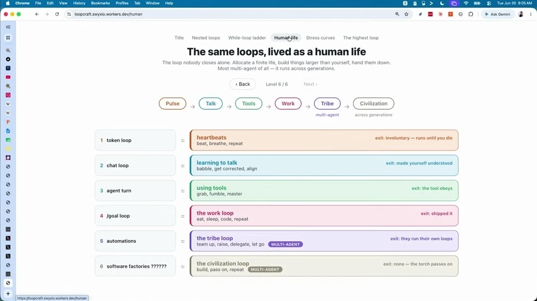Open the tab groups grid icon in sidebar
This screenshot has height=301, width=537.
[x=8, y=37]
